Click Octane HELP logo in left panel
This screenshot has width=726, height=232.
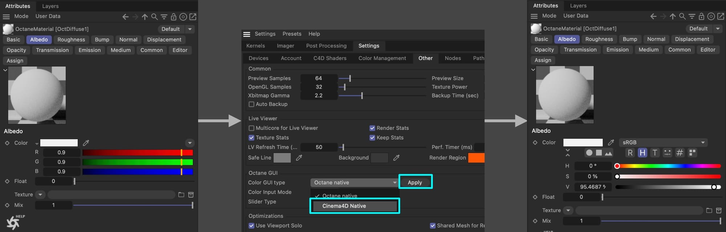(15, 222)
